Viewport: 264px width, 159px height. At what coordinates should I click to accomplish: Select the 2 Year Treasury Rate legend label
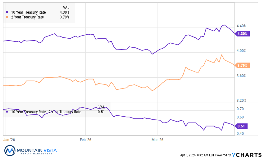tap(27, 17)
